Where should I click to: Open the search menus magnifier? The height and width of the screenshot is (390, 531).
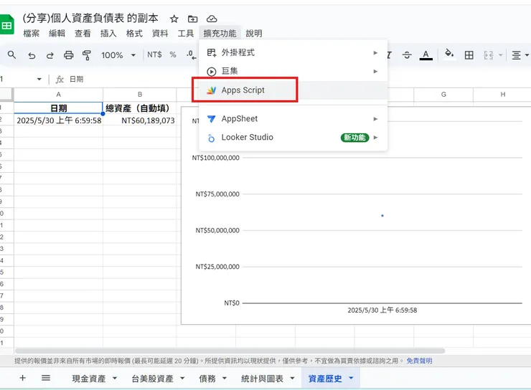point(12,54)
